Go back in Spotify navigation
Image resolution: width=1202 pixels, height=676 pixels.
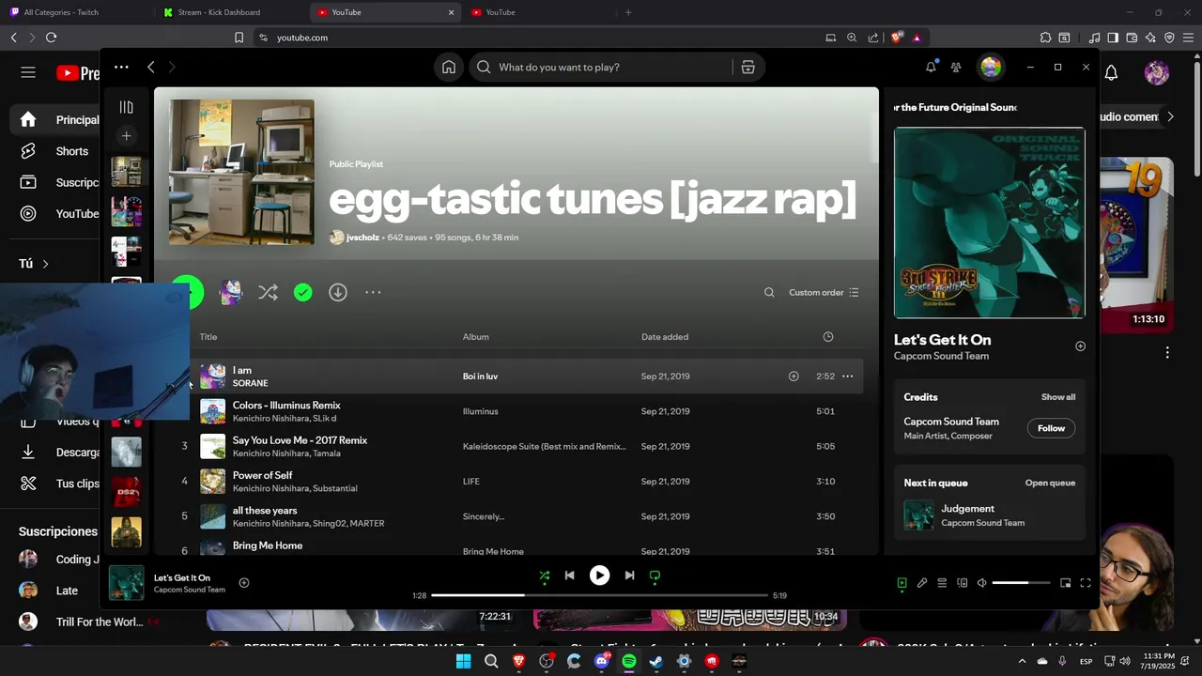tap(151, 67)
